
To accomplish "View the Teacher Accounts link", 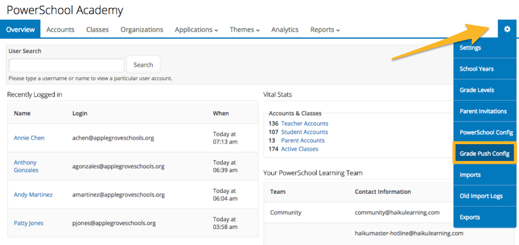I will [305, 123].
